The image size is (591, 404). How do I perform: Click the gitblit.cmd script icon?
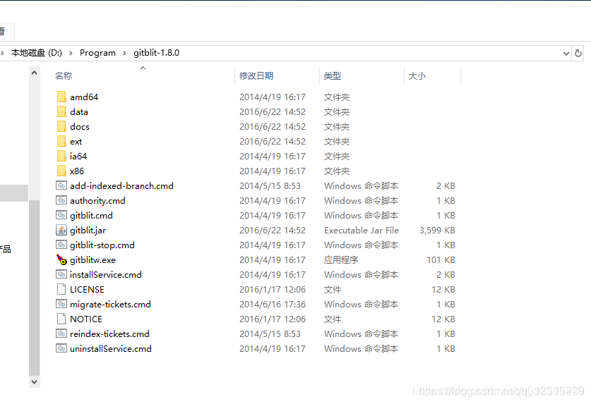coord(61,215)
